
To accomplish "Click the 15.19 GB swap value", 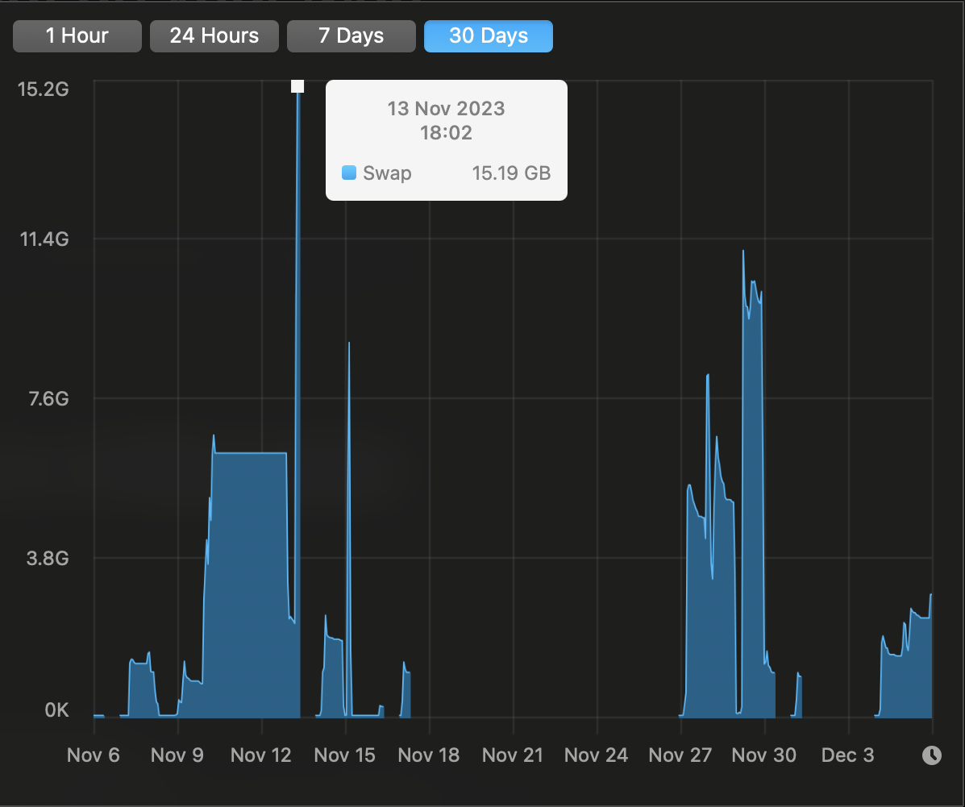I will pyautogui.click(x=511, y=173).
